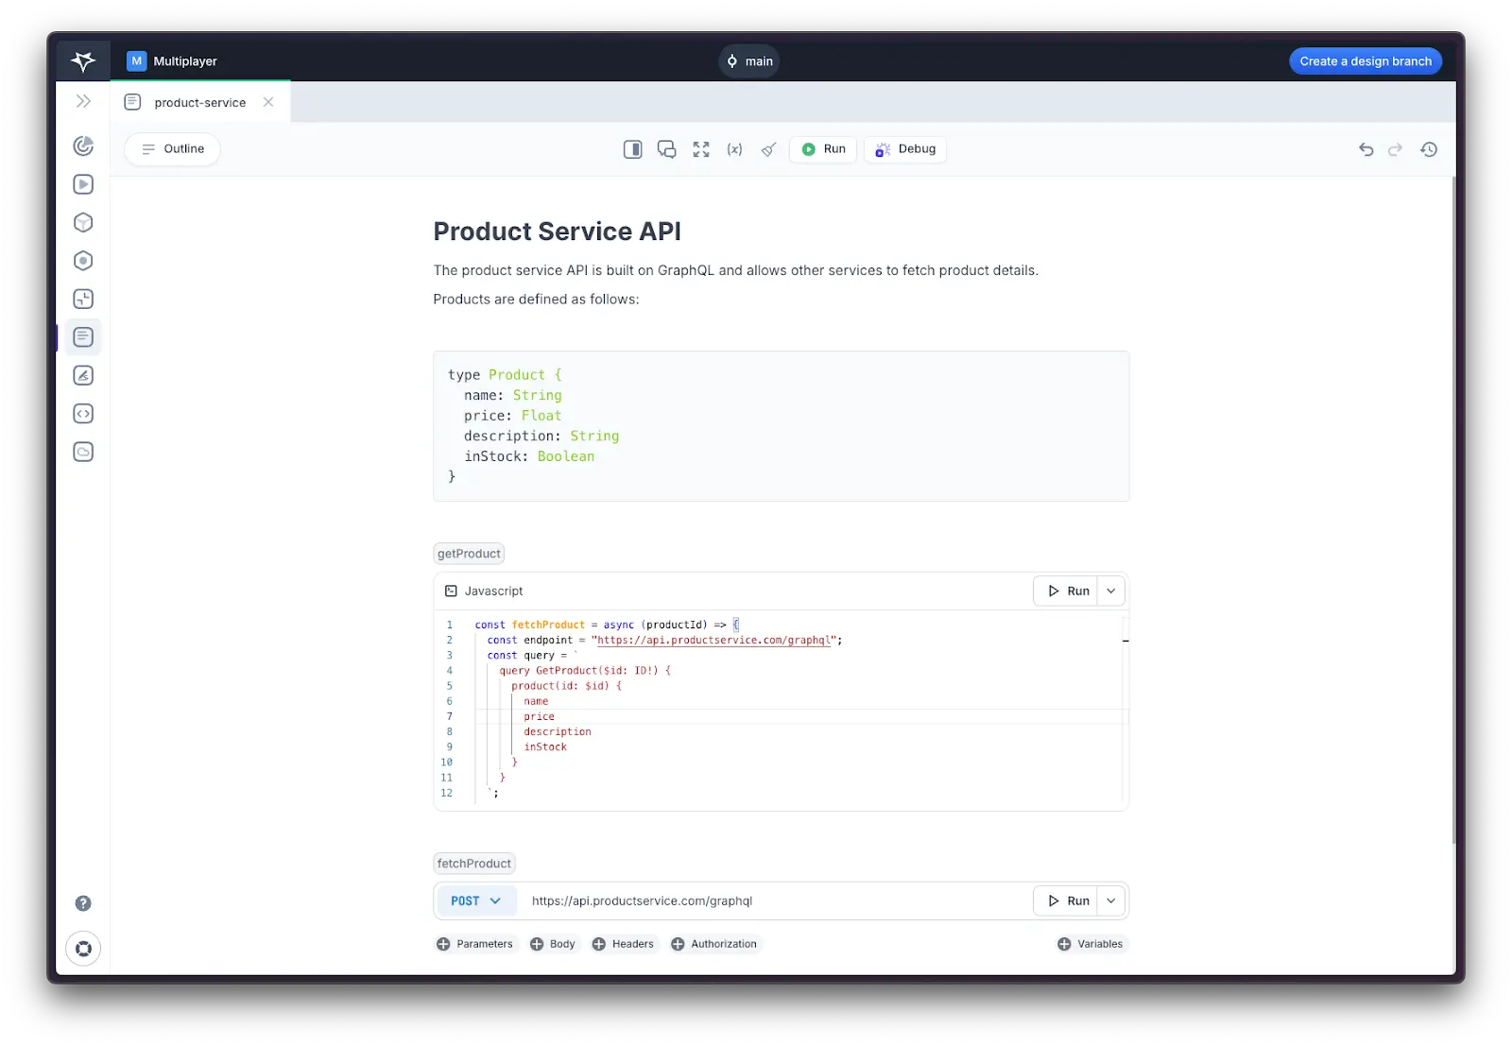Open version history clock icon
Screen dimensions: 1512x1046
pyautogui.click(x=1429, y=149)
